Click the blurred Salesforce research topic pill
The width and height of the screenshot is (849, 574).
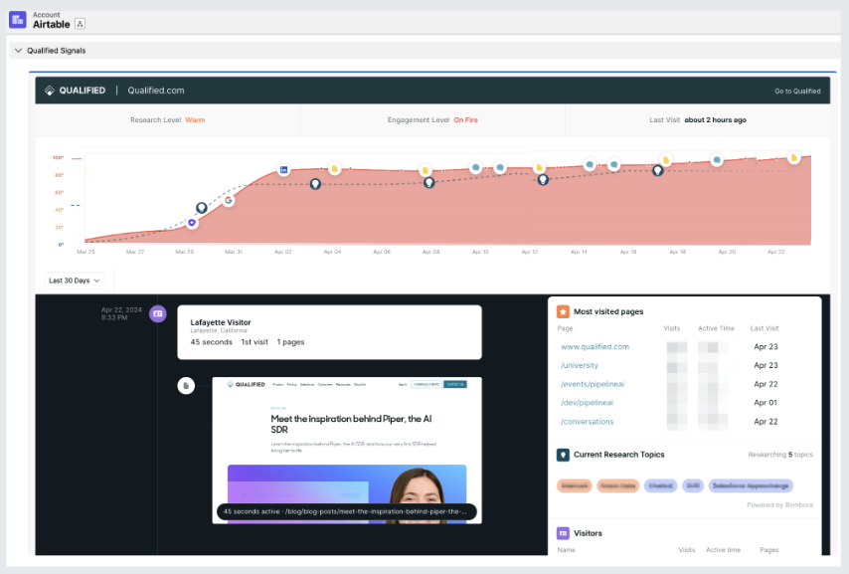coord(751,485)
